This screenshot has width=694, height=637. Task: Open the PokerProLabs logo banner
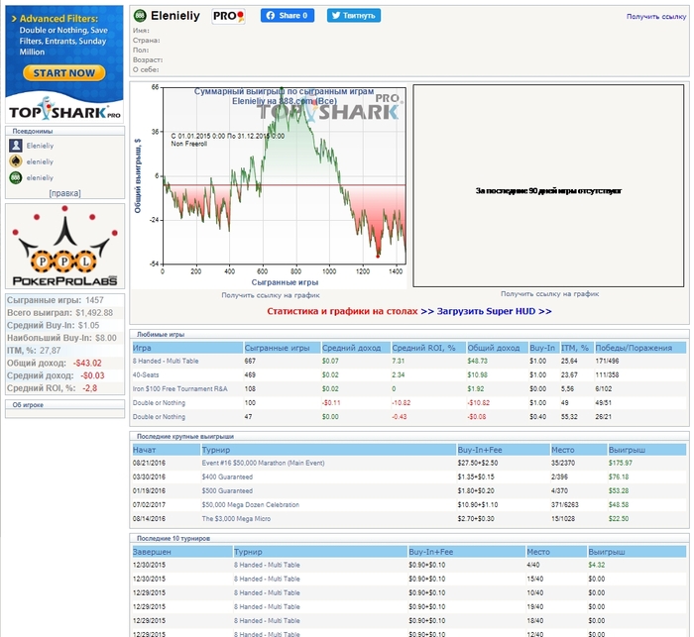(x=64, y=247)
